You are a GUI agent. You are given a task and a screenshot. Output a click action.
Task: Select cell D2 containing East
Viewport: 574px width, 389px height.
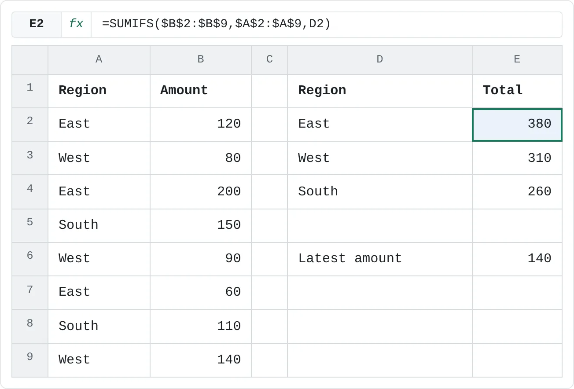(380, 125)
